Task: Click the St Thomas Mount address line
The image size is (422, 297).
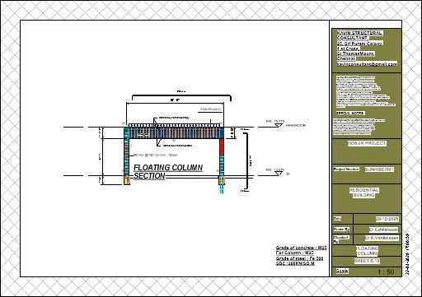Action: click(355, 53)
